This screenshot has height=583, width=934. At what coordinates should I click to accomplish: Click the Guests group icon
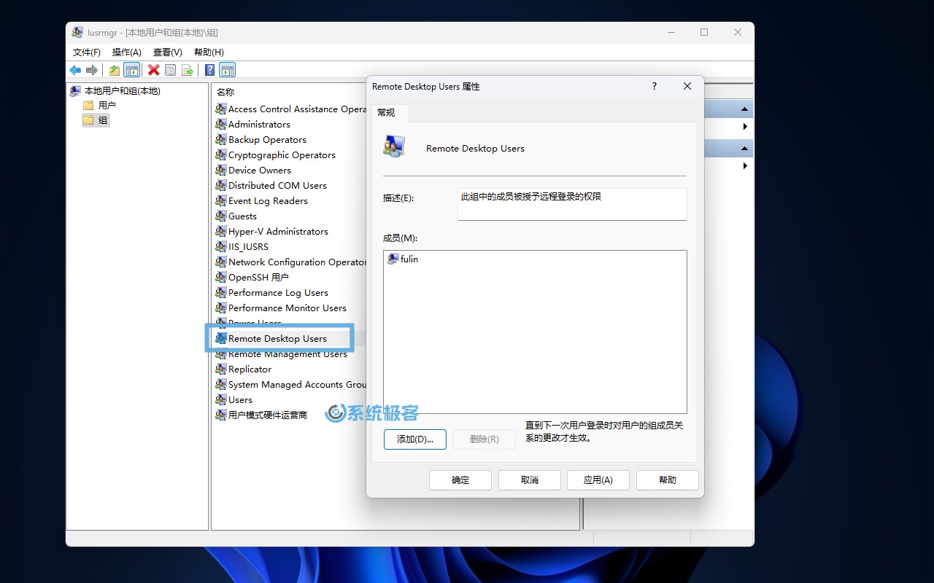(221, 216)
